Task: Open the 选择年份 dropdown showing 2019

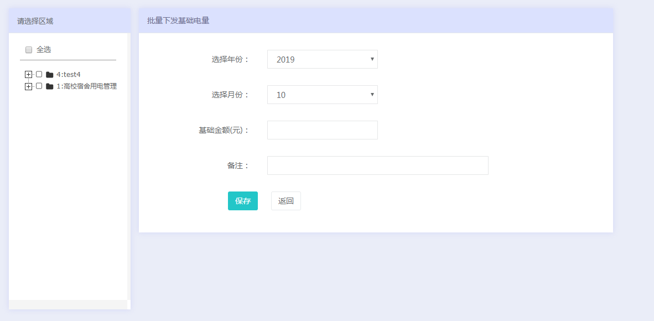Action: tap(322, 59)
